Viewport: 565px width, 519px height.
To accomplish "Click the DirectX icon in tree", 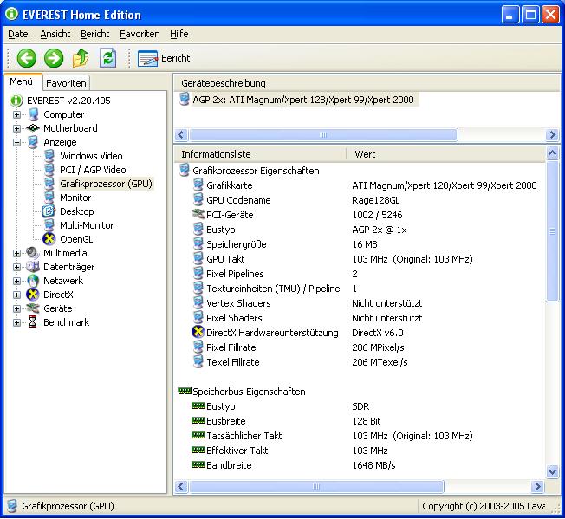I will pos(33,295).
